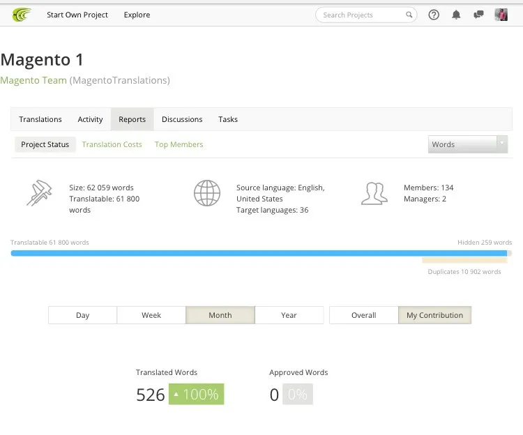The width and height of the screenshot is (523, 435).
Task: Click 'Target languages: 36' text
Action: pos(272,210)
